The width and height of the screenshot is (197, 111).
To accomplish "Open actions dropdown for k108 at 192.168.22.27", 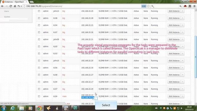I will tap(183, 75).
